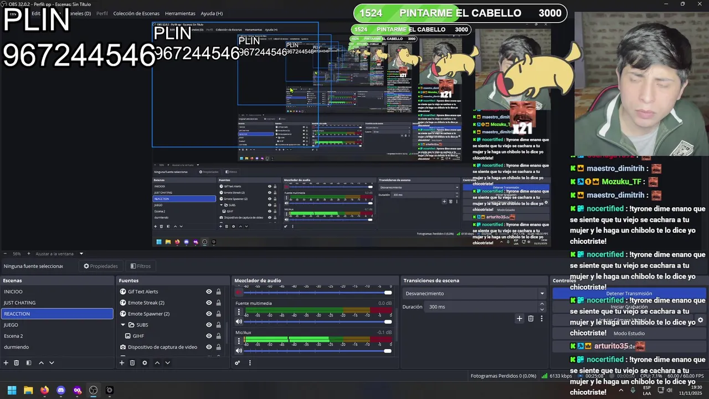Open Herramientas menu
The width and height of the screenshot is (709, 399).
180,13
